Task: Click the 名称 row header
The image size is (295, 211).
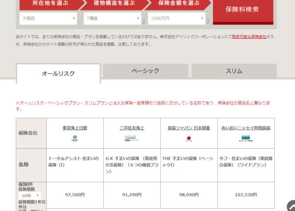Action: [x=31, y=165]
